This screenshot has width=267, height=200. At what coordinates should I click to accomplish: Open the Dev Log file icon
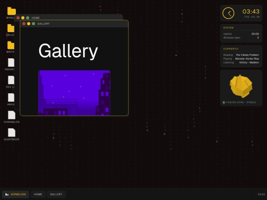click(11, 80)
